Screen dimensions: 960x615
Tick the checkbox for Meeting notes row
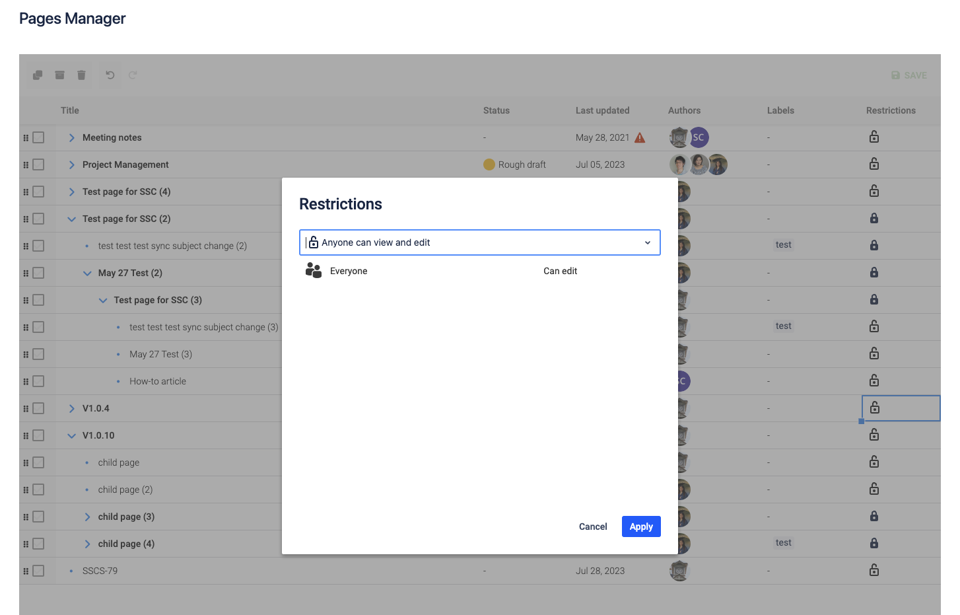click(38, 137)
